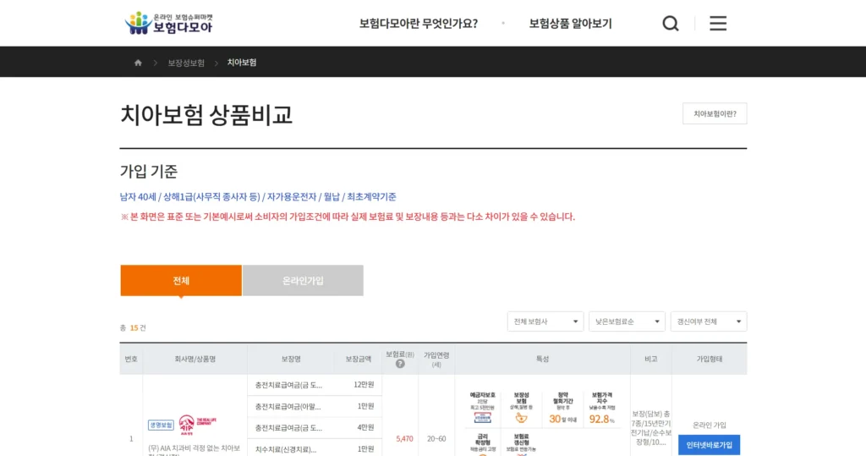The height and width of the screenshot is (456, 866).
Task: Click the 비고 column header
Action: 650,360
